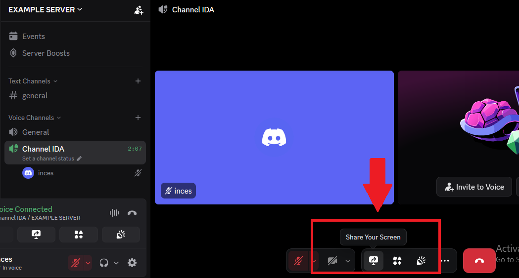Open input device options arrow in user panel
This screenshot has height=278, width=519.
[88, 263]
